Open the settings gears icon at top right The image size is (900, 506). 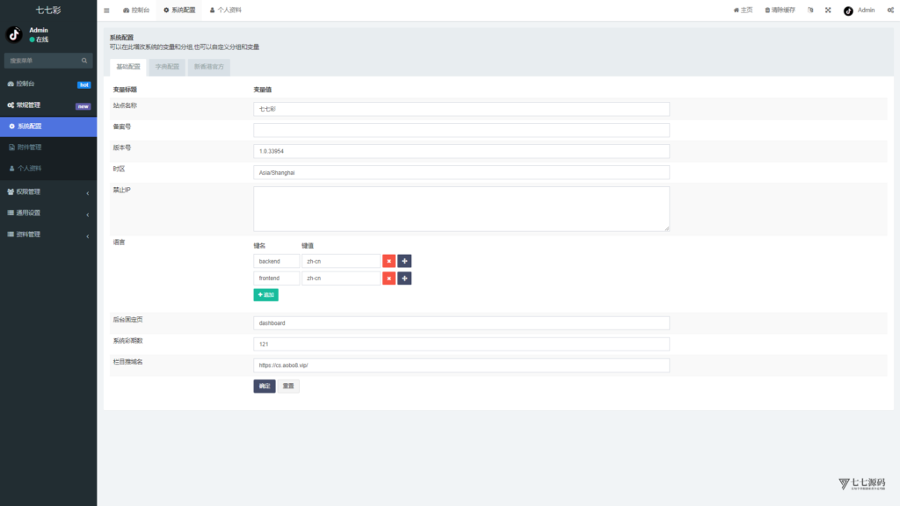(x=890, y=11)
